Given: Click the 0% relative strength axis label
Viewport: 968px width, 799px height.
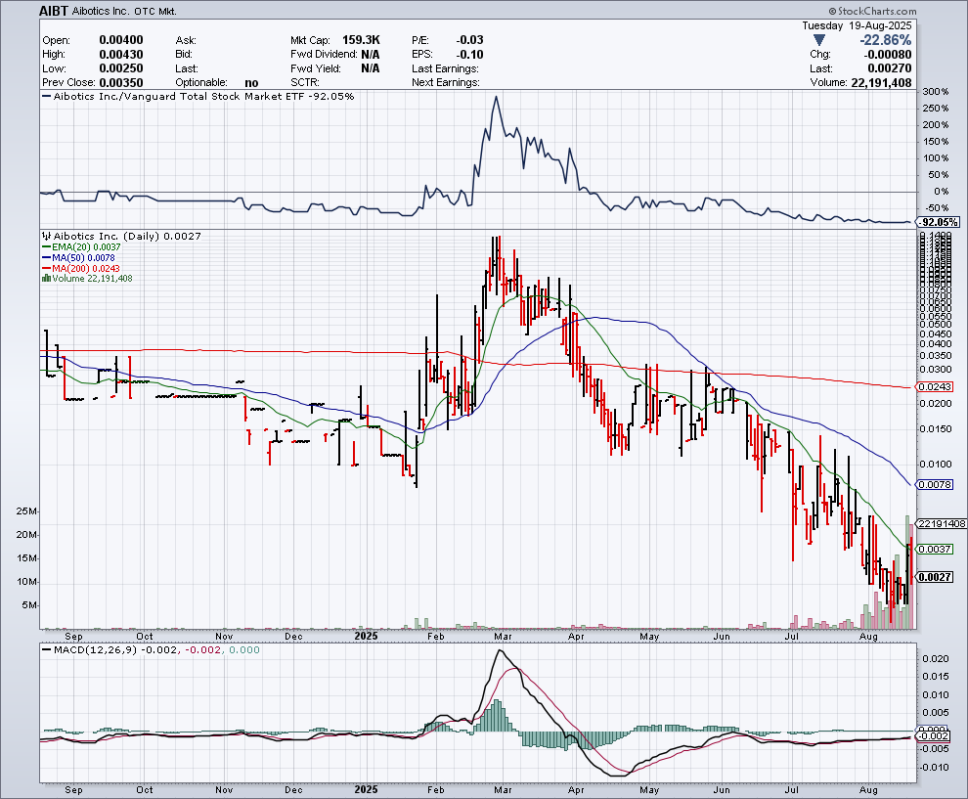Looking at the screenshot, I should tap(942, 192).
